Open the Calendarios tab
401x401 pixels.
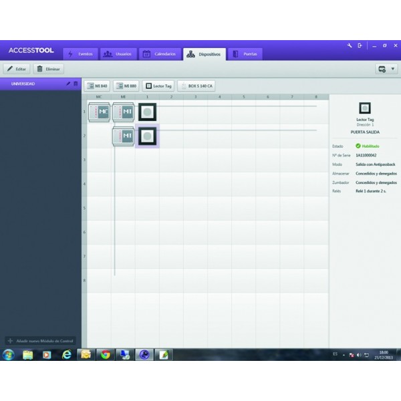pos(160,53)
